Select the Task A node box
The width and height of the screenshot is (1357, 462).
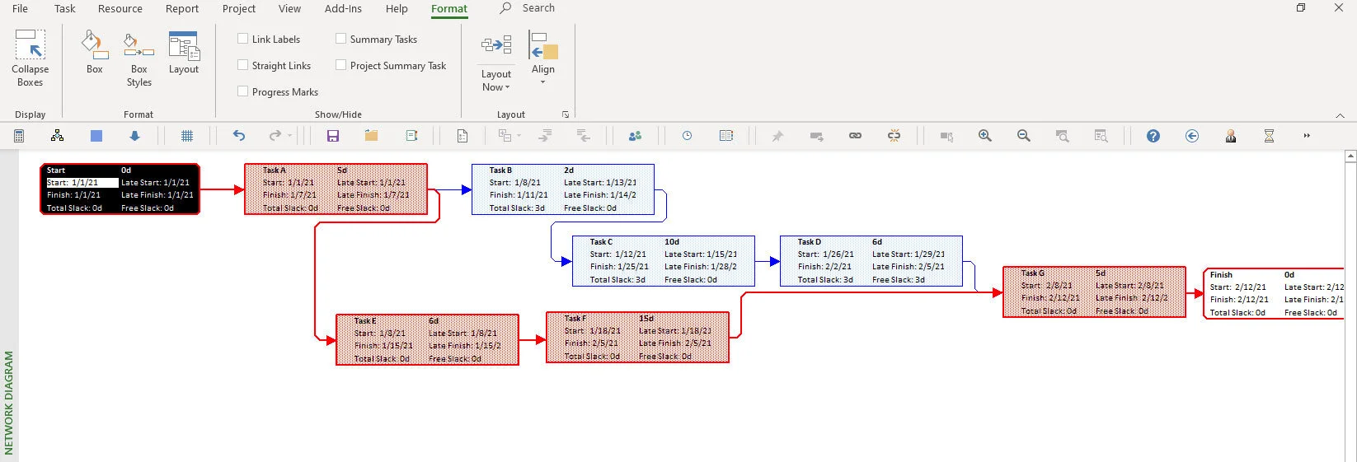tap(336, 189)
